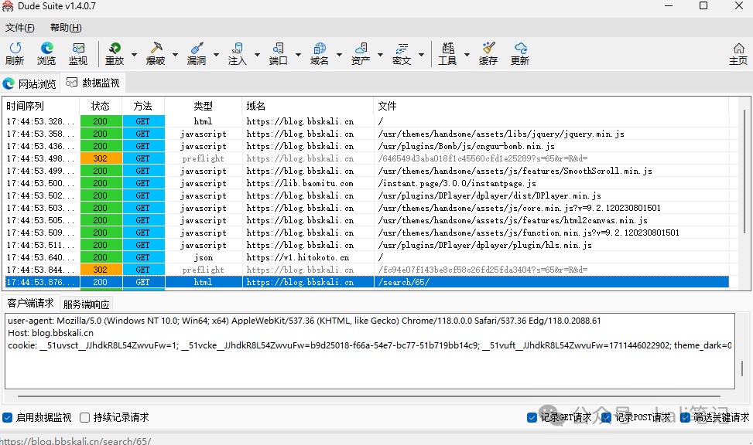Select the hls.min.js request row
Screen dimensions: 753x445
367,245
